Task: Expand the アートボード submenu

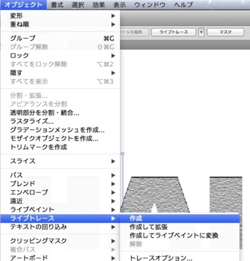Action: [x=61, y=258]
